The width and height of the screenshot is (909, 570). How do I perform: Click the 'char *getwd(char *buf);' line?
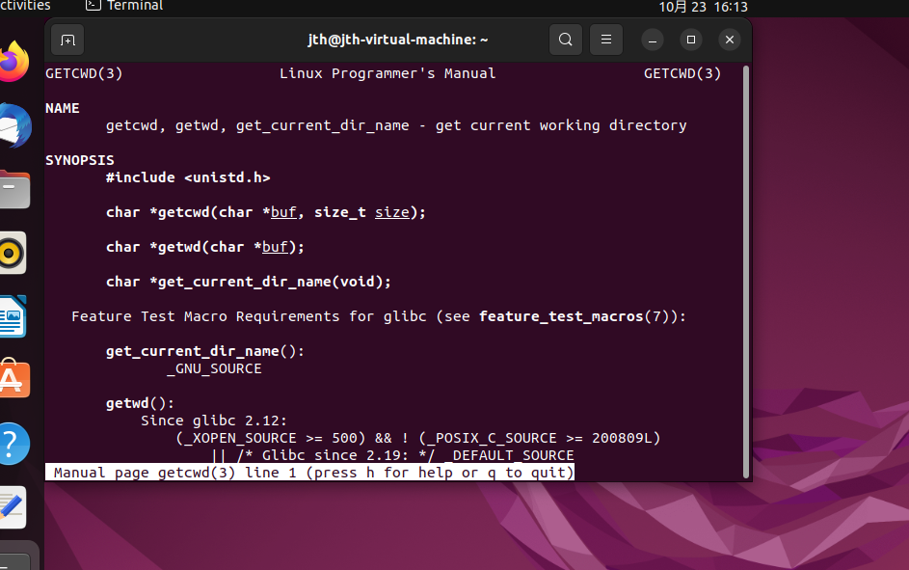coord(205,247)
